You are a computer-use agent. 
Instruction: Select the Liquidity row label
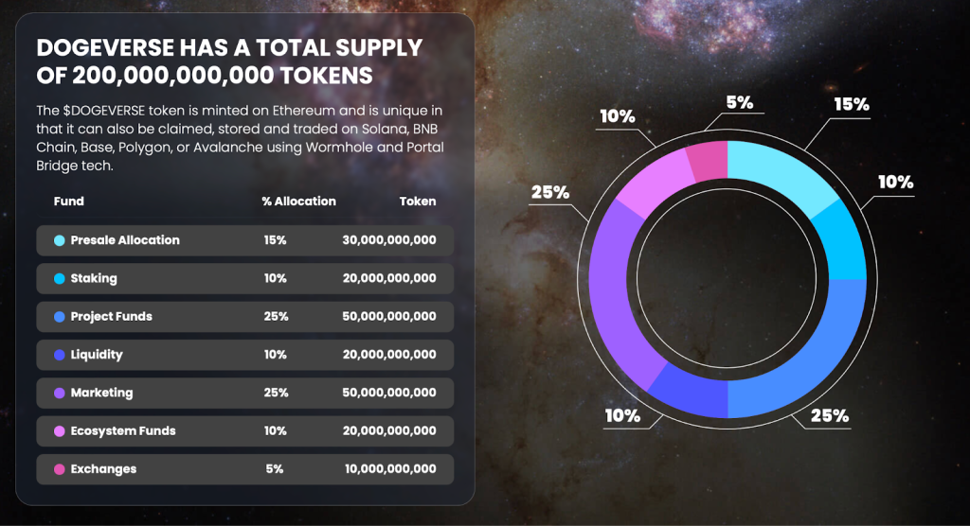pos(97,355)
